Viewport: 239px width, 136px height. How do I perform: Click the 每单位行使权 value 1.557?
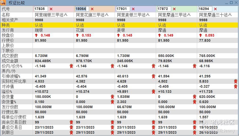tap(204, 117)
